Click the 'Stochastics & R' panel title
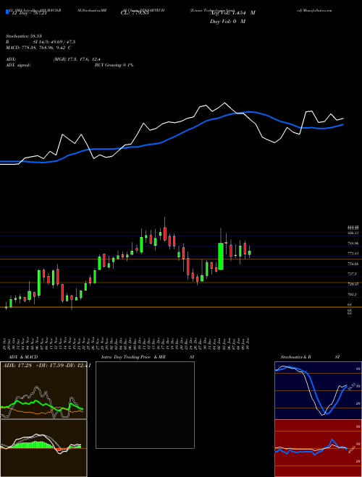The width and height of the screenshot is (362, 477). click(x=296, y=357)
